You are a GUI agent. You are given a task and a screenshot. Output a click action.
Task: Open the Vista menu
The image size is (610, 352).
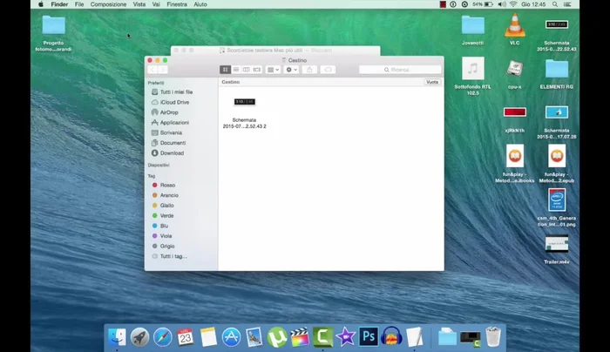(x=139, y=4)
